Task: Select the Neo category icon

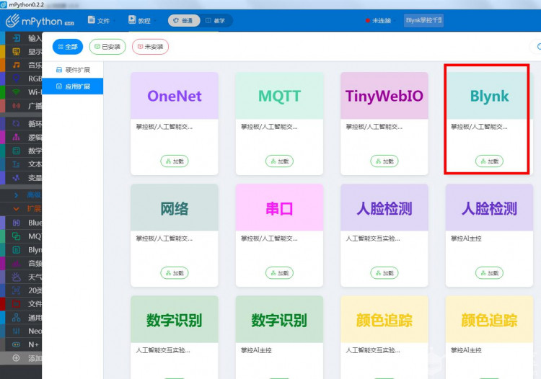Action: point(16,331)
